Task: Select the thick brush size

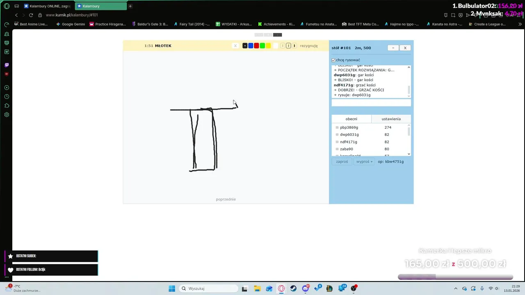Action: click(x=294, y=45)
